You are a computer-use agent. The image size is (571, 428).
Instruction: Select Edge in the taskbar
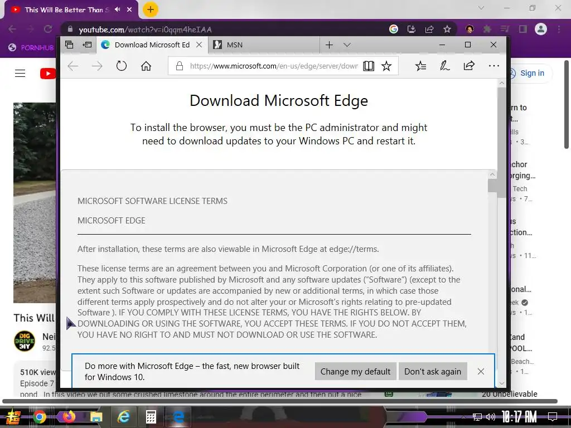pyautogui.click(x=178, y=417)
